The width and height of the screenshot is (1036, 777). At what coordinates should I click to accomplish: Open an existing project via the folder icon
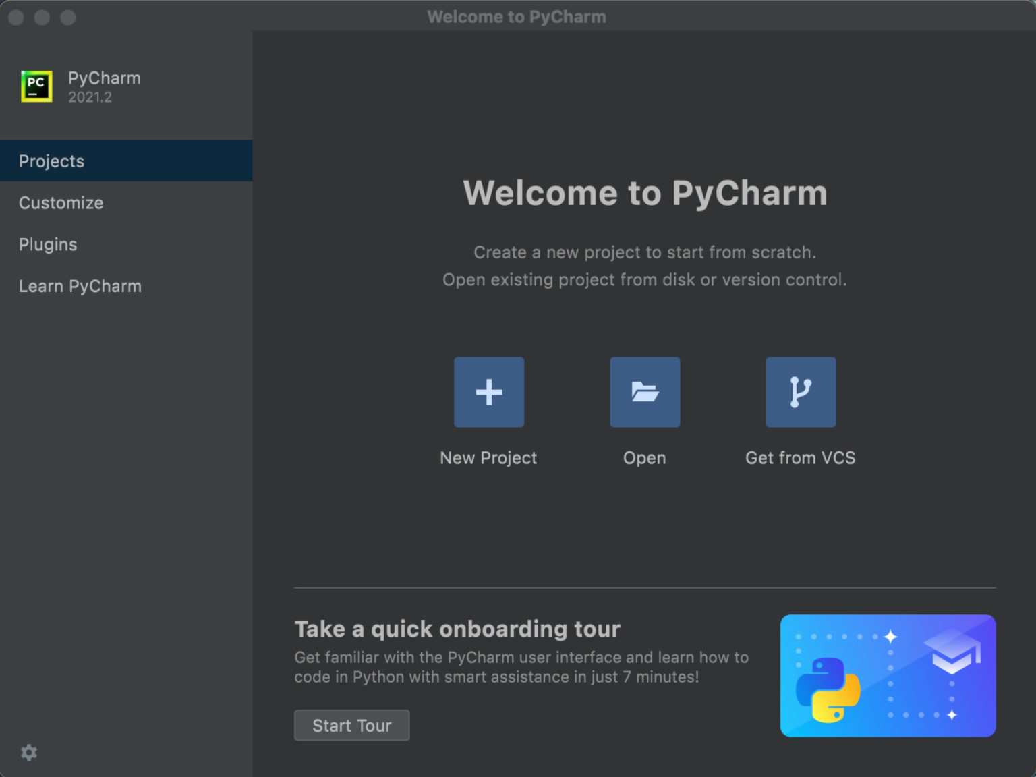[644, 392]
